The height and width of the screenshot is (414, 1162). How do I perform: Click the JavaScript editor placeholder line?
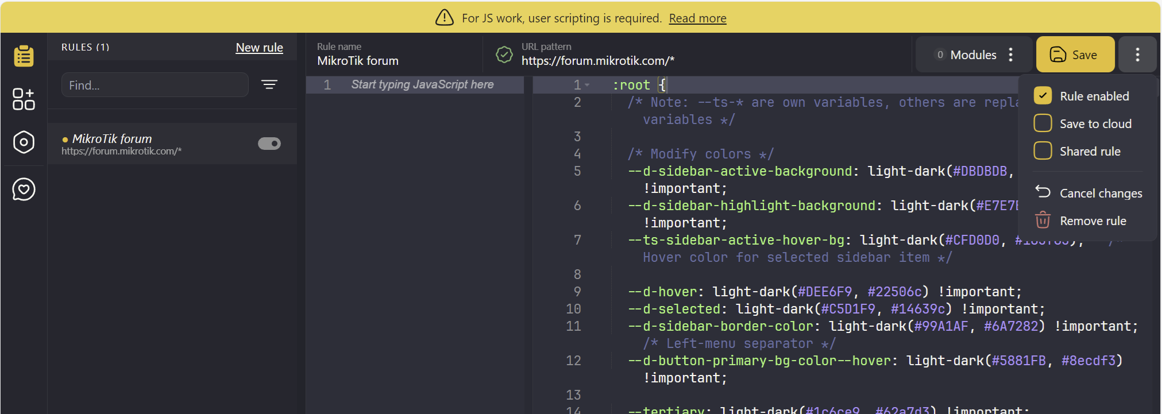tap(422, 84)
